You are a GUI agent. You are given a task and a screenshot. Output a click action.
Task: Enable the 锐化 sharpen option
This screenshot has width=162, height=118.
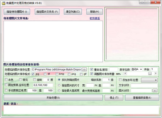[21, 80]
